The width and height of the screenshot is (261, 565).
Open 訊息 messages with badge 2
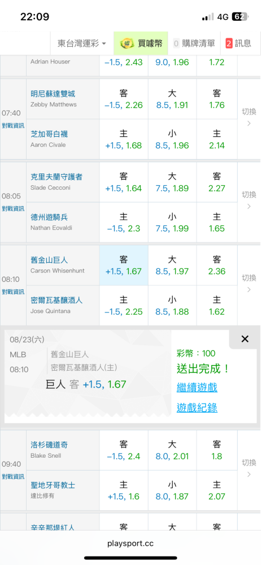[x=238, y=44]
